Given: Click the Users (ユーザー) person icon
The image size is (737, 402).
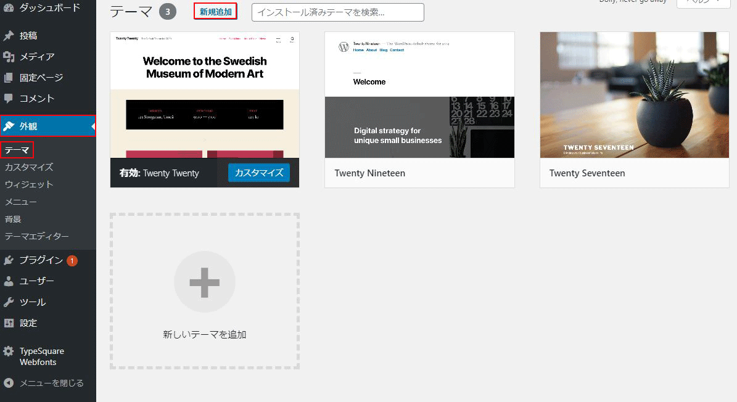Looking at the screenshot, I should coord(9,281).
